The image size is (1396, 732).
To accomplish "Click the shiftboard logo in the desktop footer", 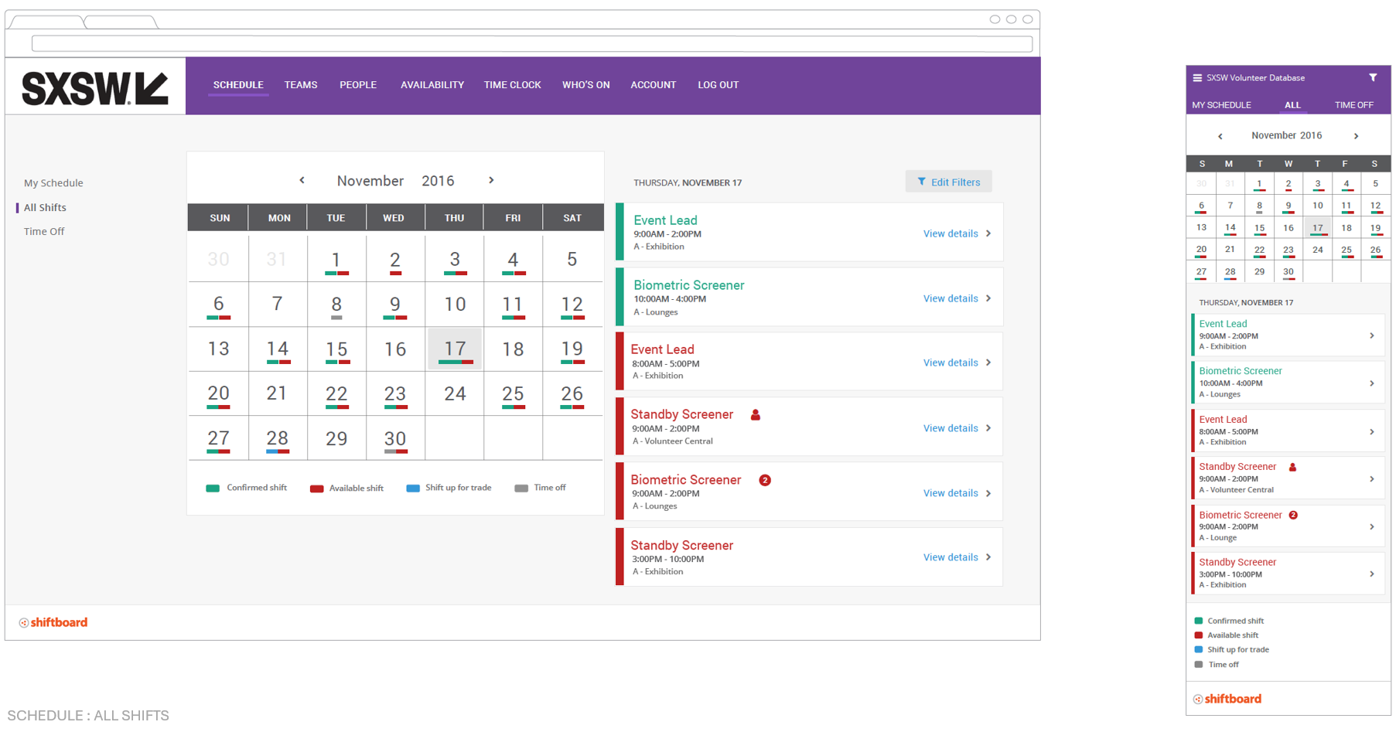I will (x=53, y=622).
